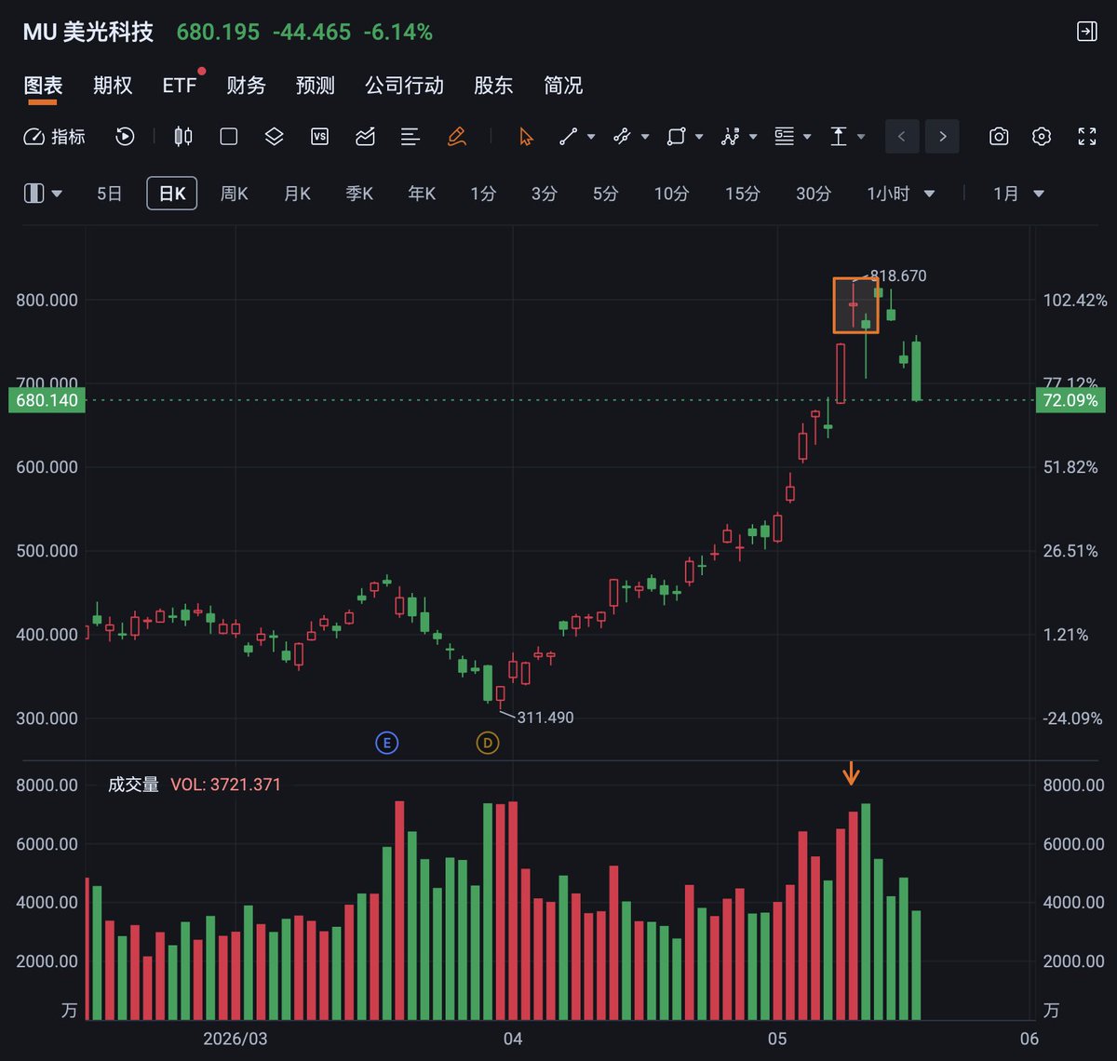Open chart settings gear icon
Viewport: 1117px width, 1061px height.
[1042, 137]
